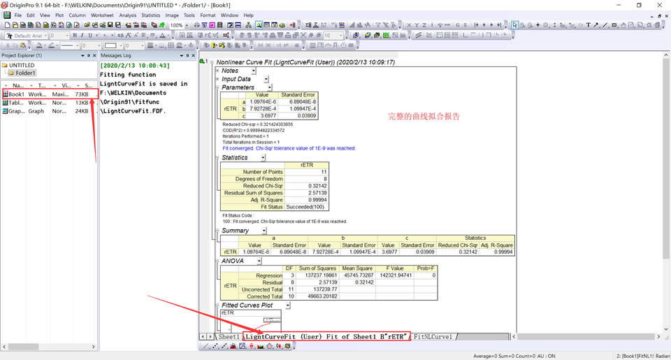The width and height of the screenshot is (671, 360).
Task: Activate the Pointer arrow tool
Action: 515,26
